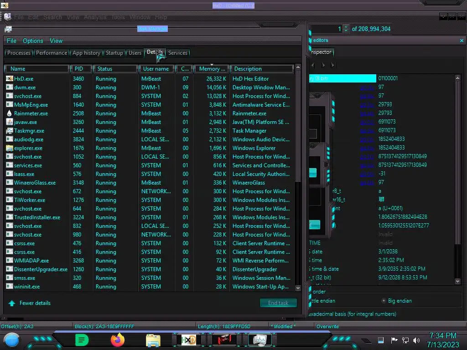Click the page number stepper arrows
The image size is (467, 350).
[346, 29]
